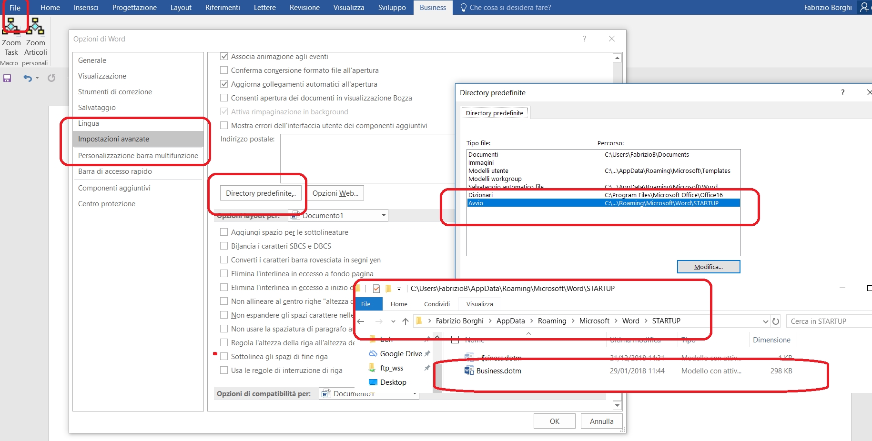Select the Business.dotm file icon

[469, 371]
